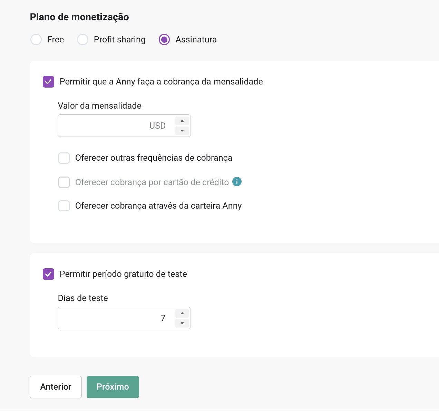Viewport: 439px width, 411px height.
Task: Increase Dias de teste with up arrow
Action: coord(182,313)
